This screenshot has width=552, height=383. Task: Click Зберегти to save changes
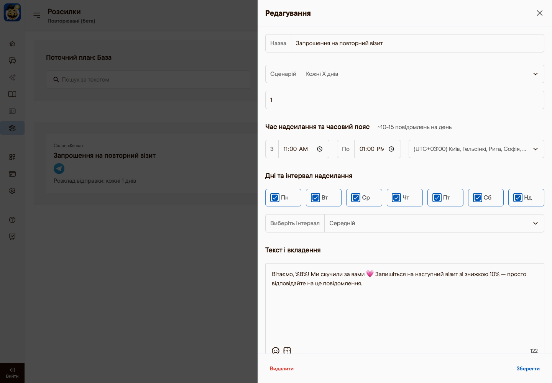(x=528, y=369)
